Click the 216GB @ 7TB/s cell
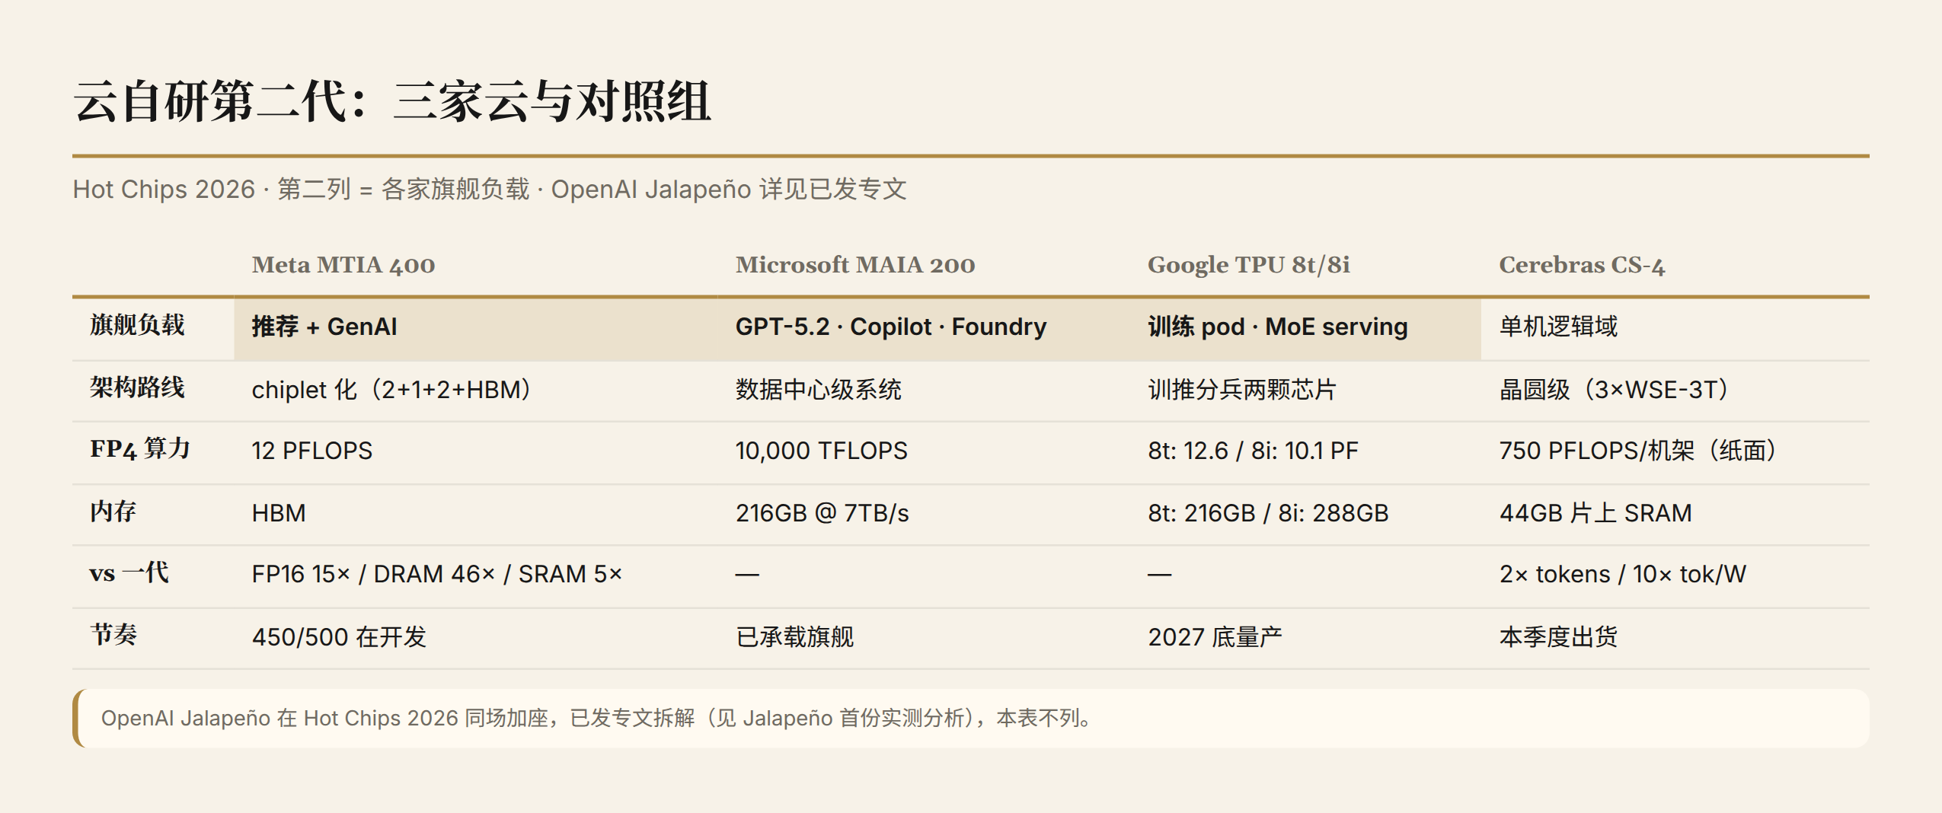Screen dimensions: 1942x813 point(924,515)
